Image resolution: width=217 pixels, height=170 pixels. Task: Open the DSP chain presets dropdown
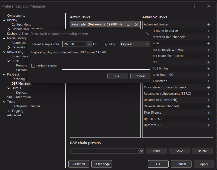click(x=141, y=151)
